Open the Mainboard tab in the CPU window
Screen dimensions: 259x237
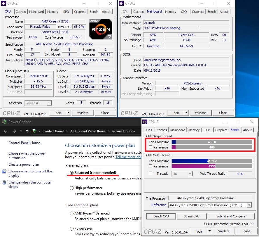pyautogui.click(x=36, y=12)
